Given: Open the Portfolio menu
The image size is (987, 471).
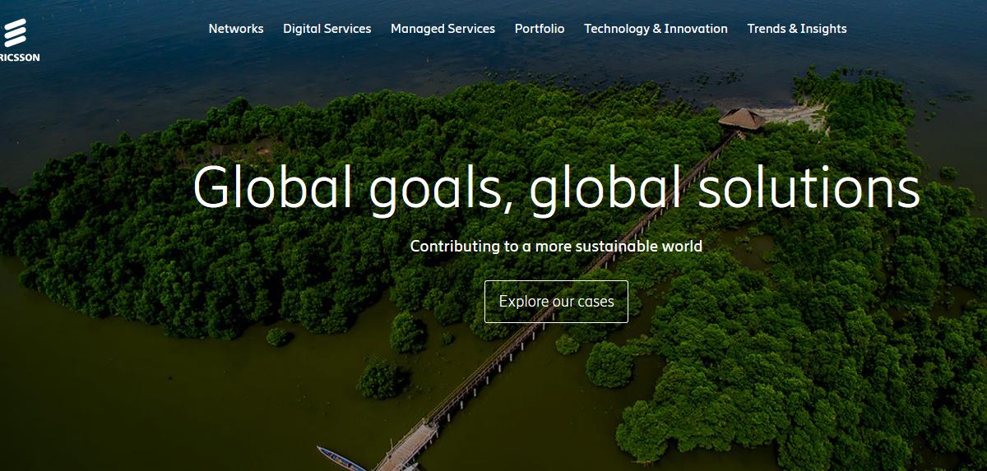Looking at the screenshot, I should (540, 29).
